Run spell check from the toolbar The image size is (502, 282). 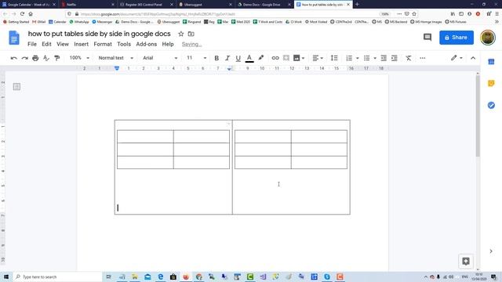coord(46,58)
